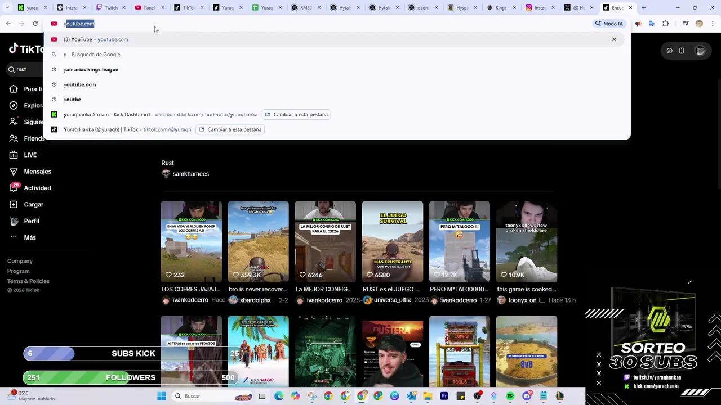
Task: Open the Company footer link
Action: [x=20, y=261]
